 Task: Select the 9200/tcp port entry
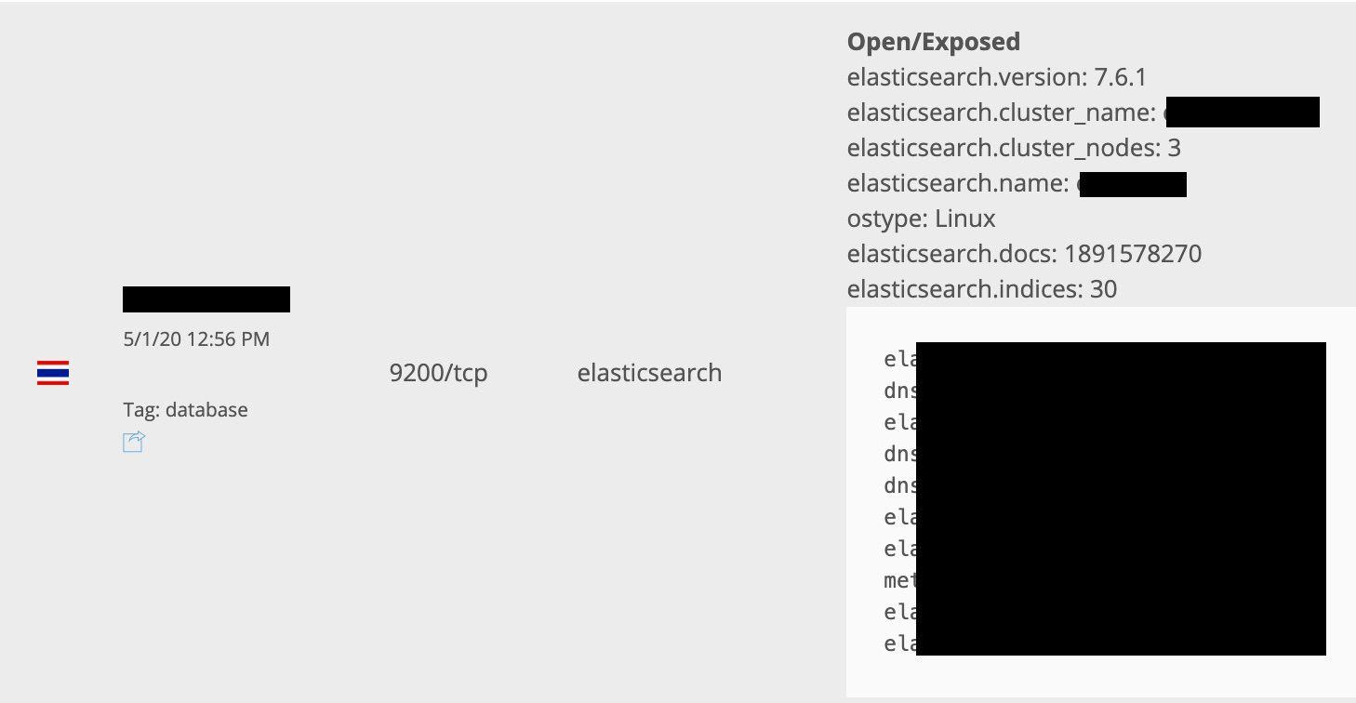(x=438, y=373)
